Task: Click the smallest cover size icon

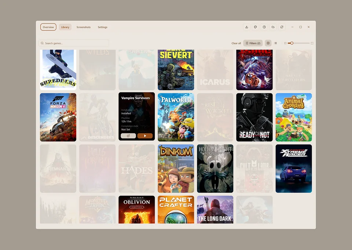Action: 285,43
